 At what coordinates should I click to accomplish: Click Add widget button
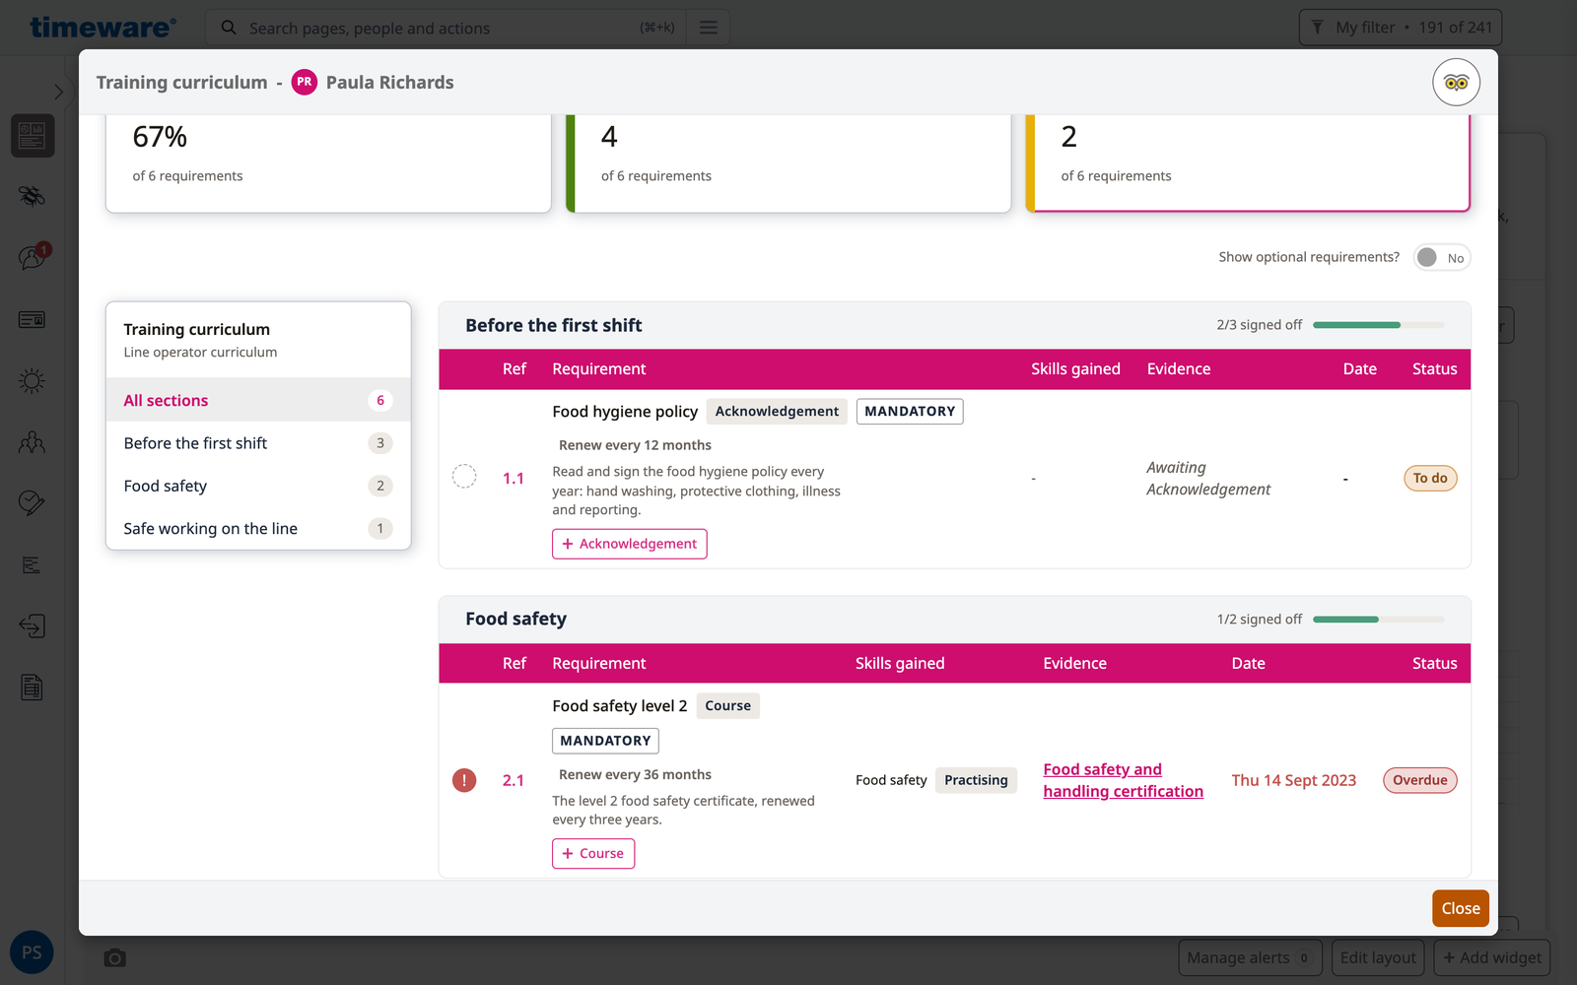pyautogui.click(x=1492, y=957)
